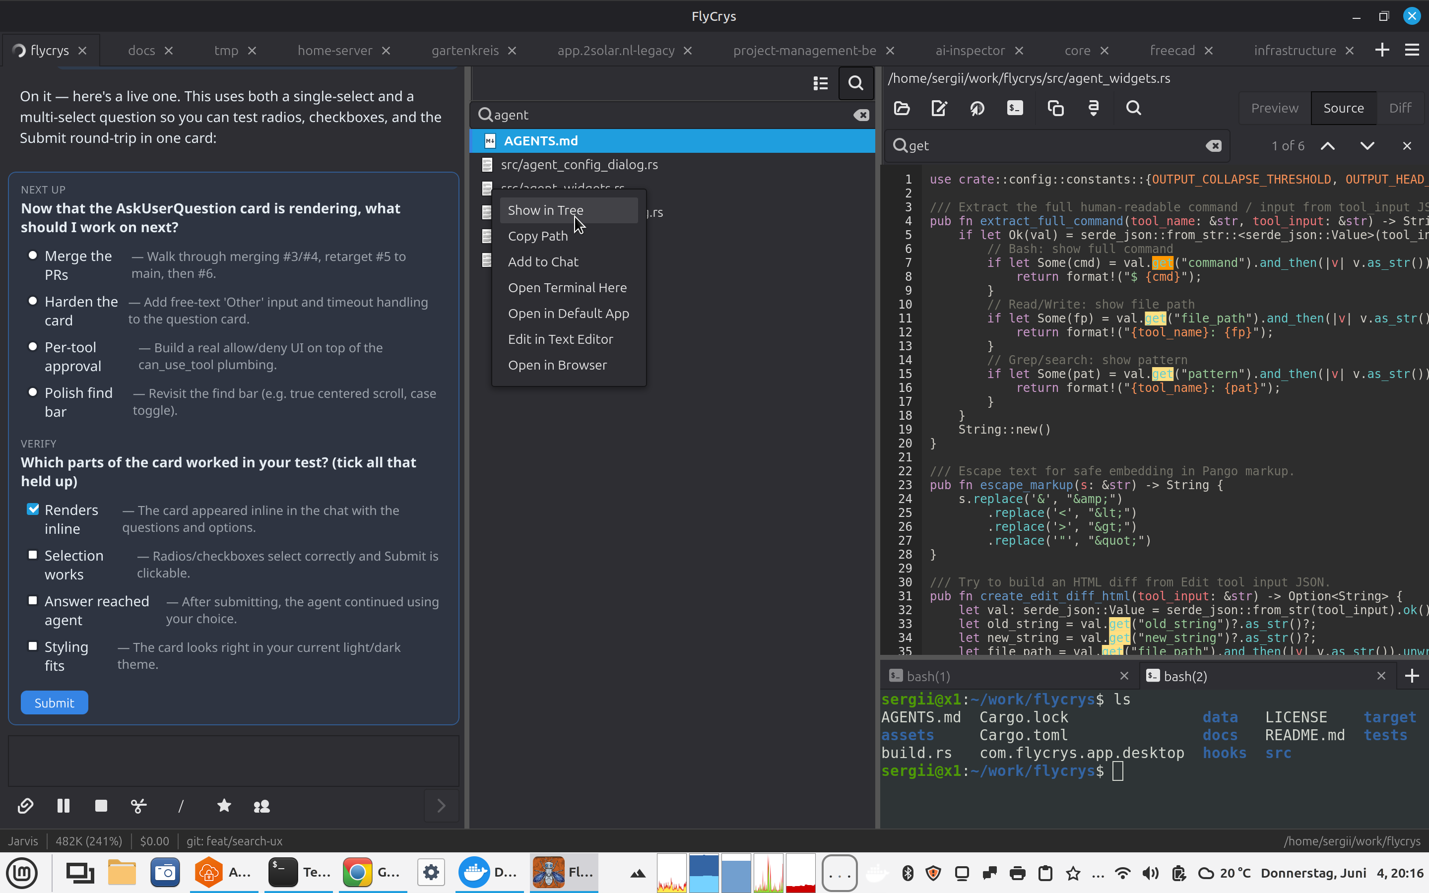Stop the agent with the stop icon
This screenshot has width=1429, height=893.
(101, 806)
